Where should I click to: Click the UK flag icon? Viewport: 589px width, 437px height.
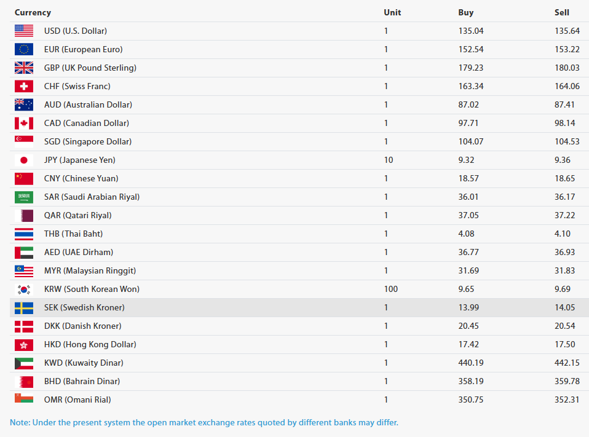click(x=24, y=68)
